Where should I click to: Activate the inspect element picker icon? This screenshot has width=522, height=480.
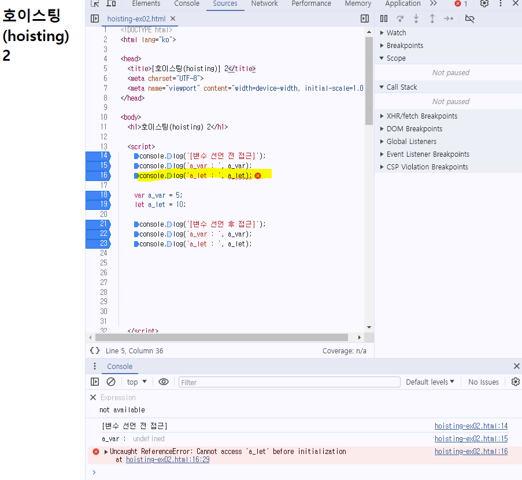click(x=95, y=3)
